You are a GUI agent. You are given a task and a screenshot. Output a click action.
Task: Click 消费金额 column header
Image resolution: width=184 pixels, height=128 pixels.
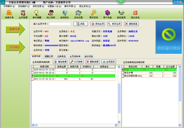tap(62, 67)
